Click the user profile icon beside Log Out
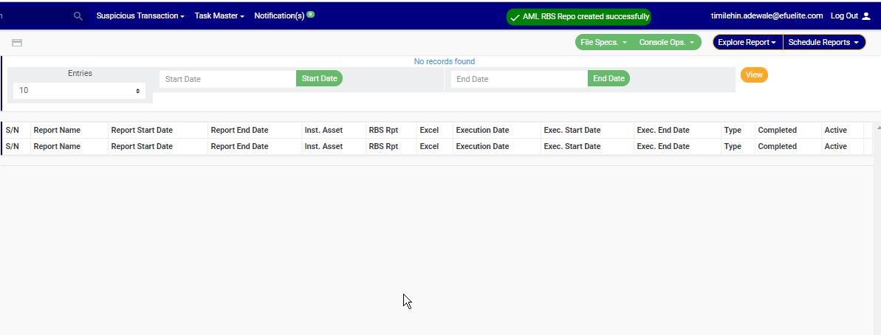The image size is (881, 335). [866, 16]
